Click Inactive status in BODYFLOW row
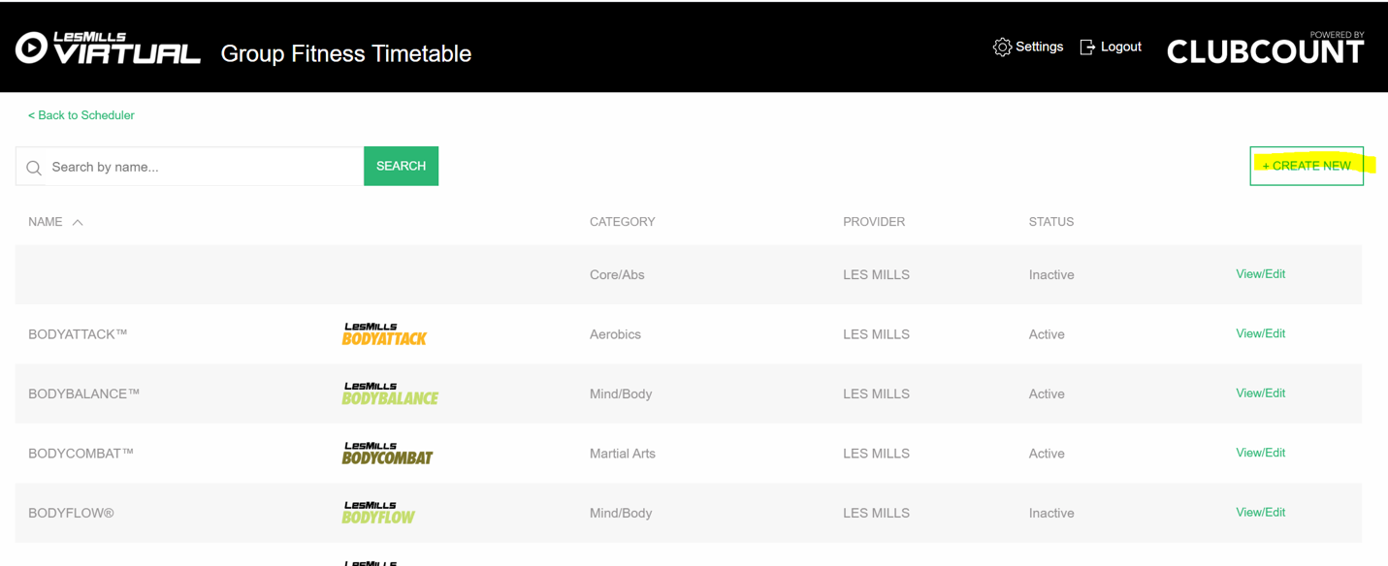Screen dimensions: 1388x566 [1051, 514]
